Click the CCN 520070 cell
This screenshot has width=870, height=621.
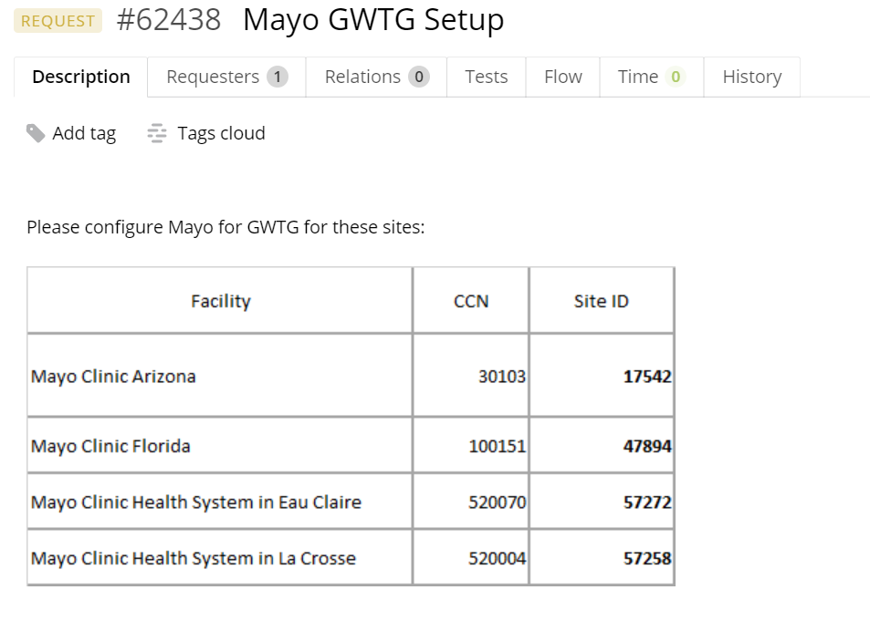pos(497,502)
